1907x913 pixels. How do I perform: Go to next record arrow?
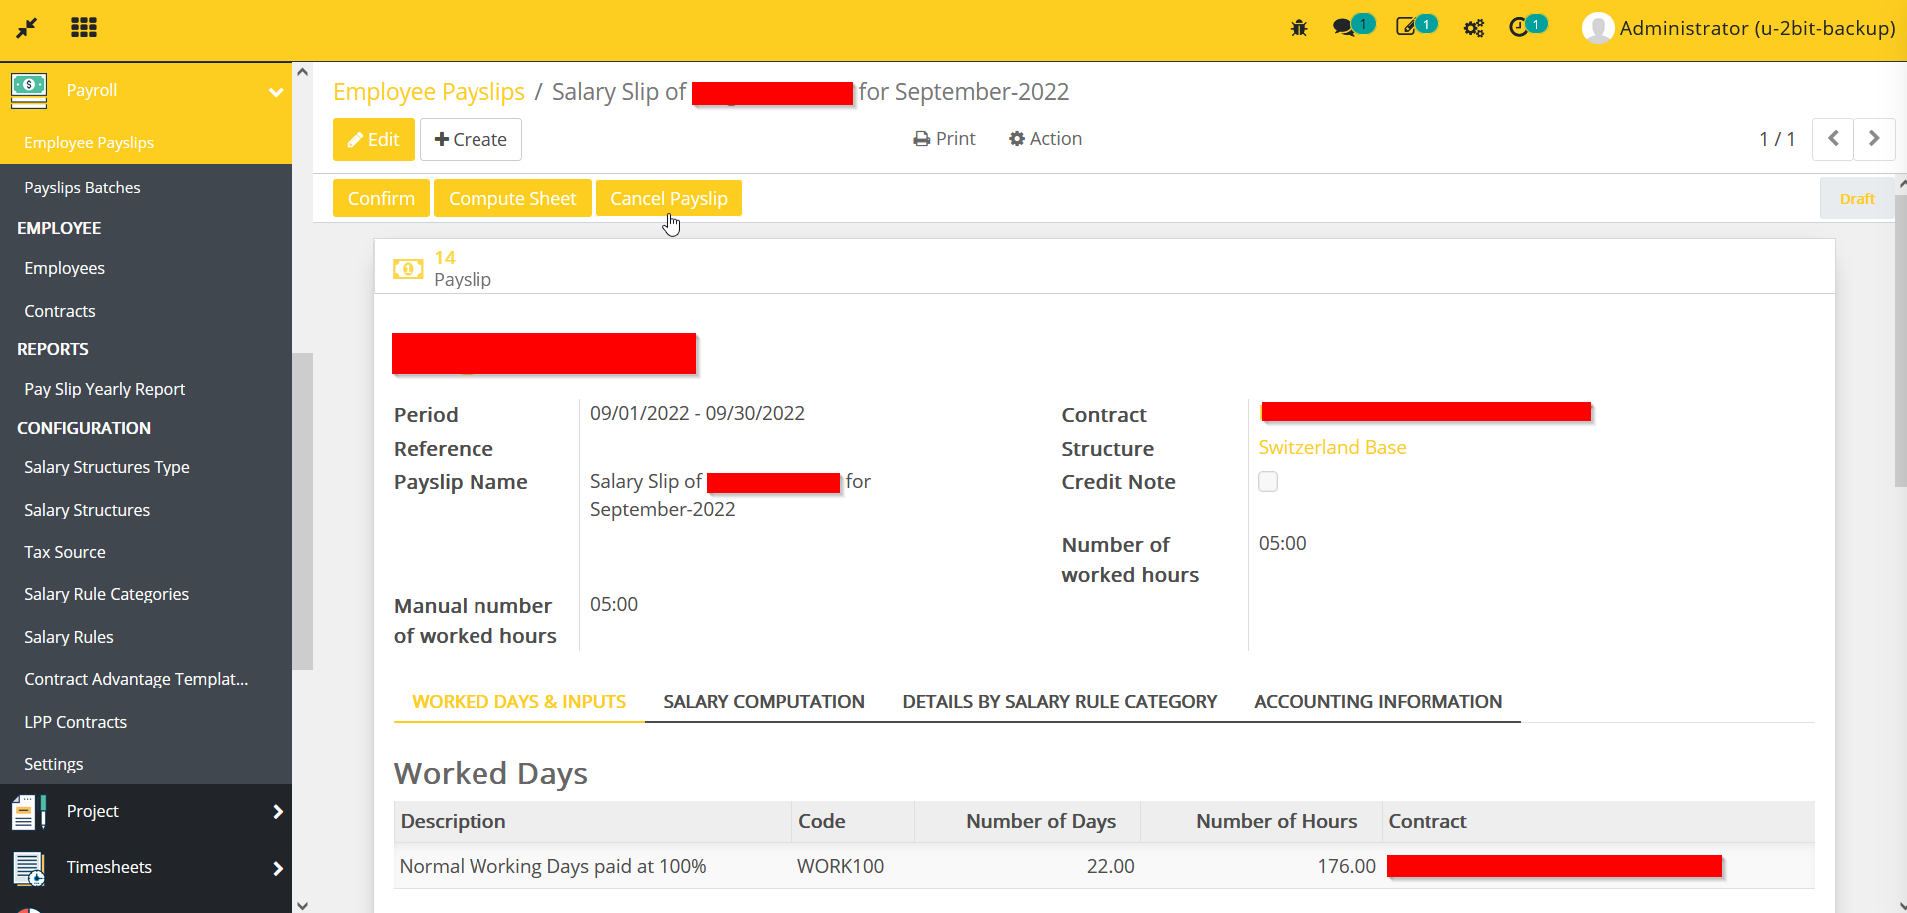point(1874,139)
